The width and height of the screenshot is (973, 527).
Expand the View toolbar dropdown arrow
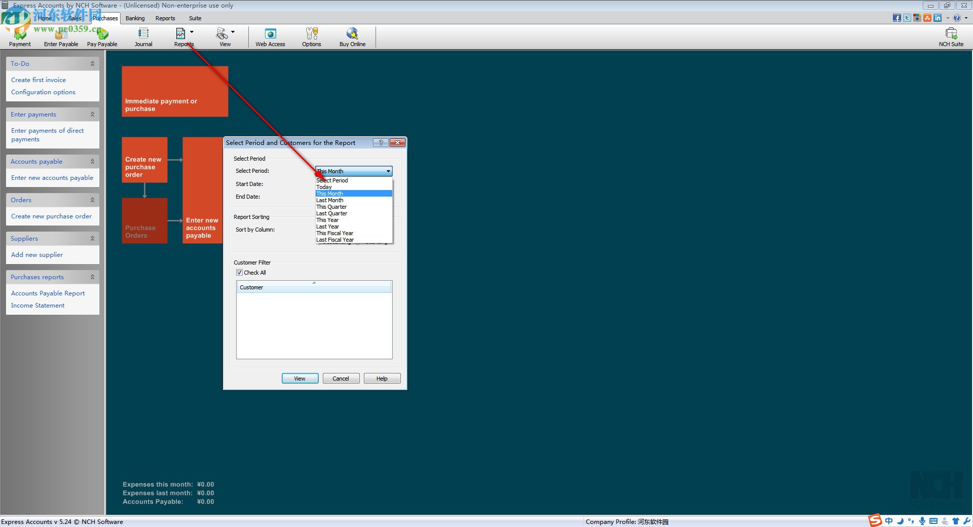[x=233, y=32]
